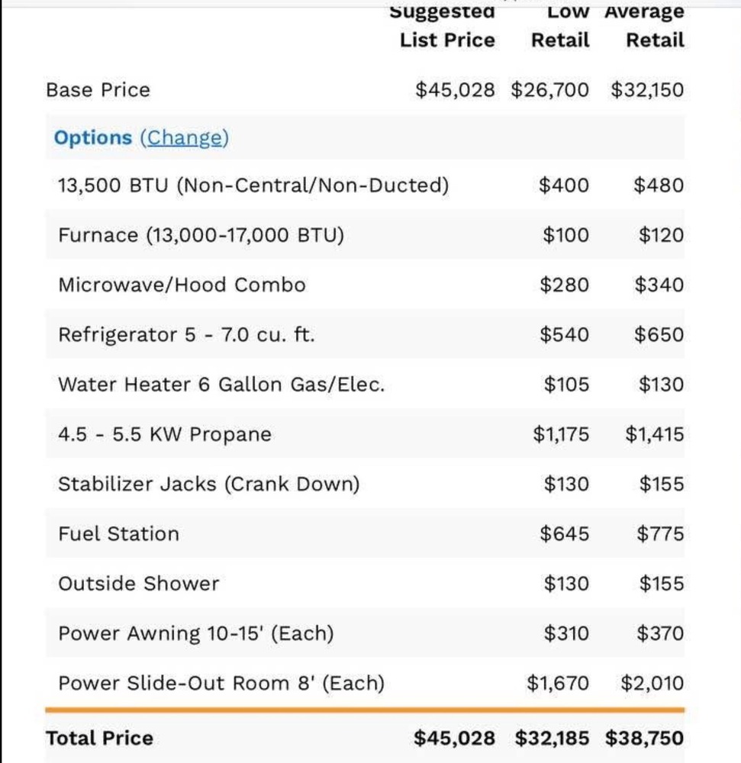Click the 13,500 BTU Non-Central option row
The image size is (741, 763).
point(253,185)
